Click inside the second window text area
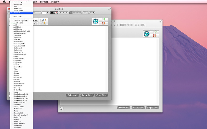Viewport: 207px width, 129px height. point(135,71)
